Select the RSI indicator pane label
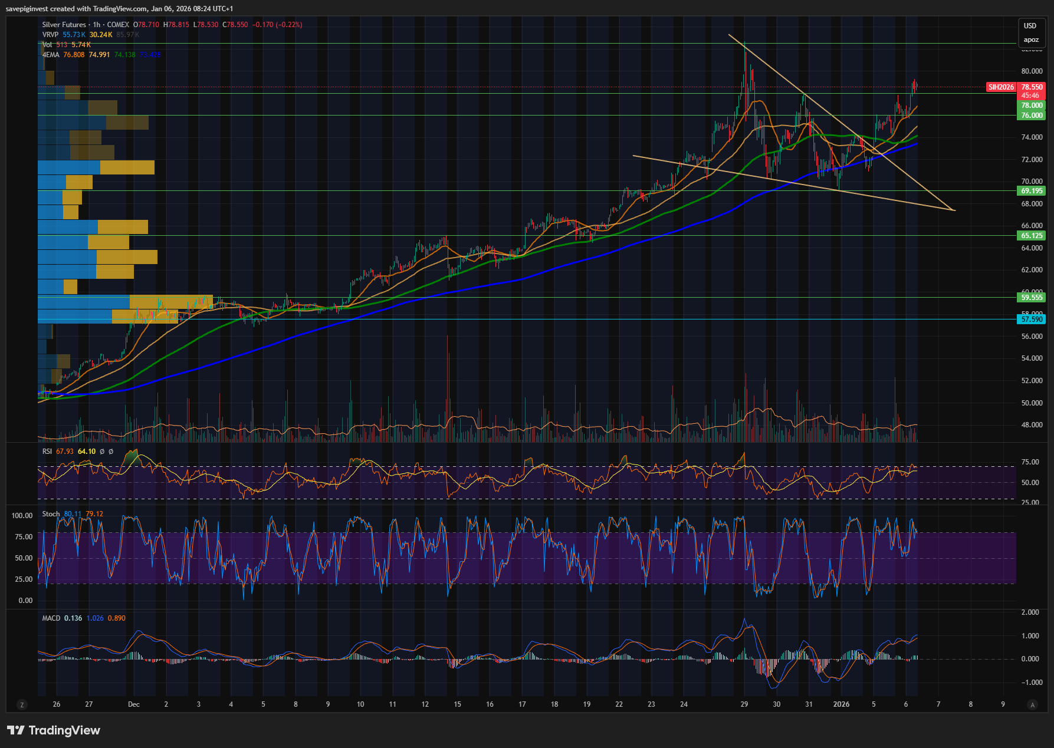The image size is (1054, 748). (x=47, y=452)
